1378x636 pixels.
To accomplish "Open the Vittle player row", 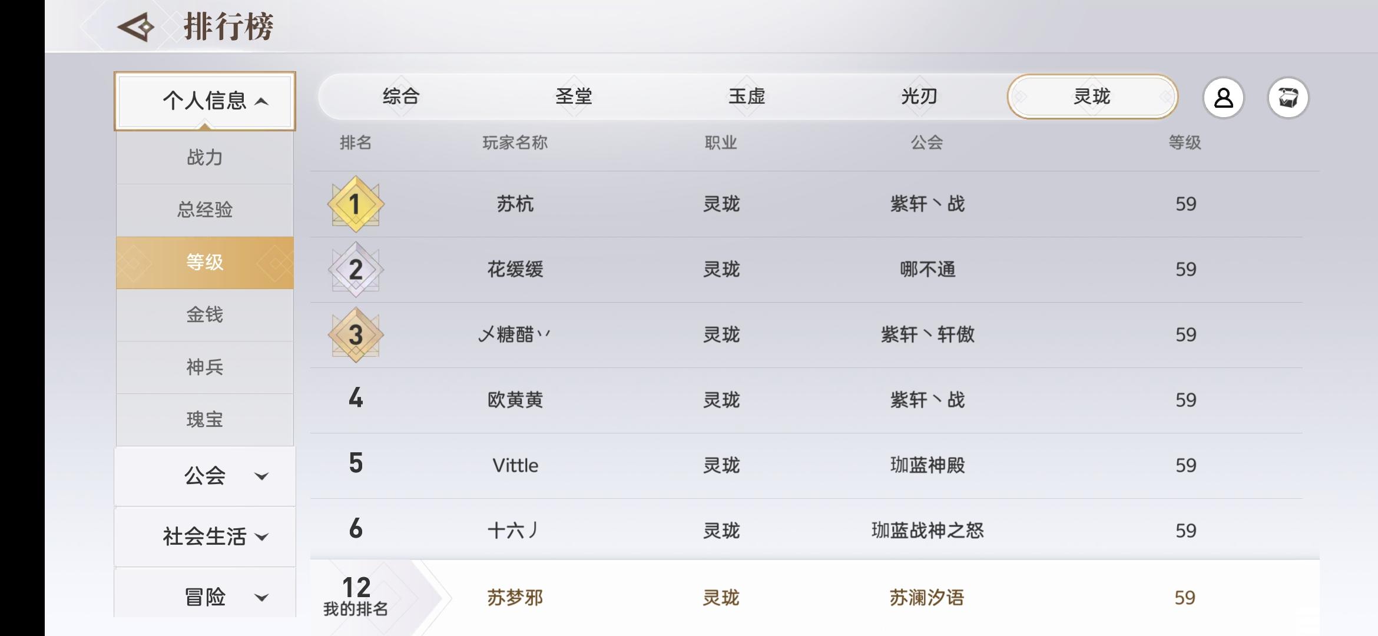I will [x=806, y=465].
